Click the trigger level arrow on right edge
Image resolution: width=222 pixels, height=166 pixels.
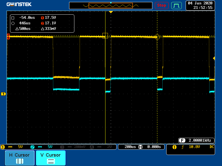tap(214, 58)
